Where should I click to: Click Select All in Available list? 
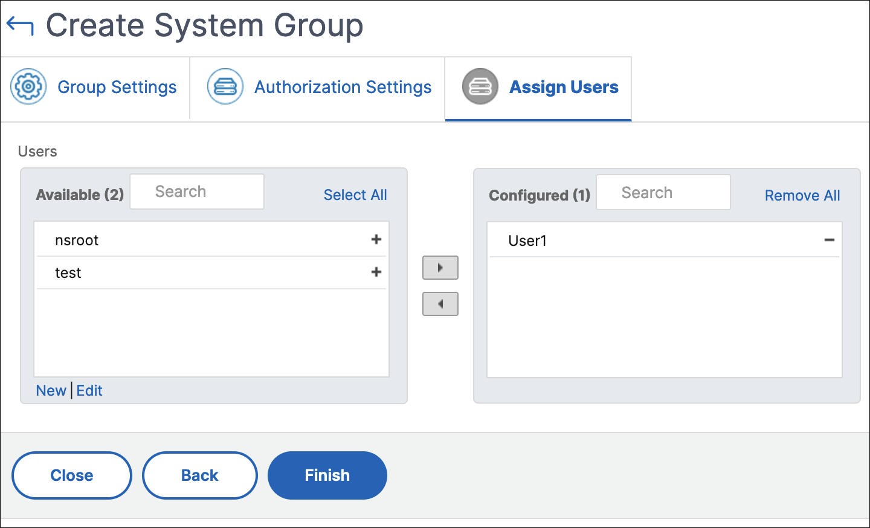(355, 195)
